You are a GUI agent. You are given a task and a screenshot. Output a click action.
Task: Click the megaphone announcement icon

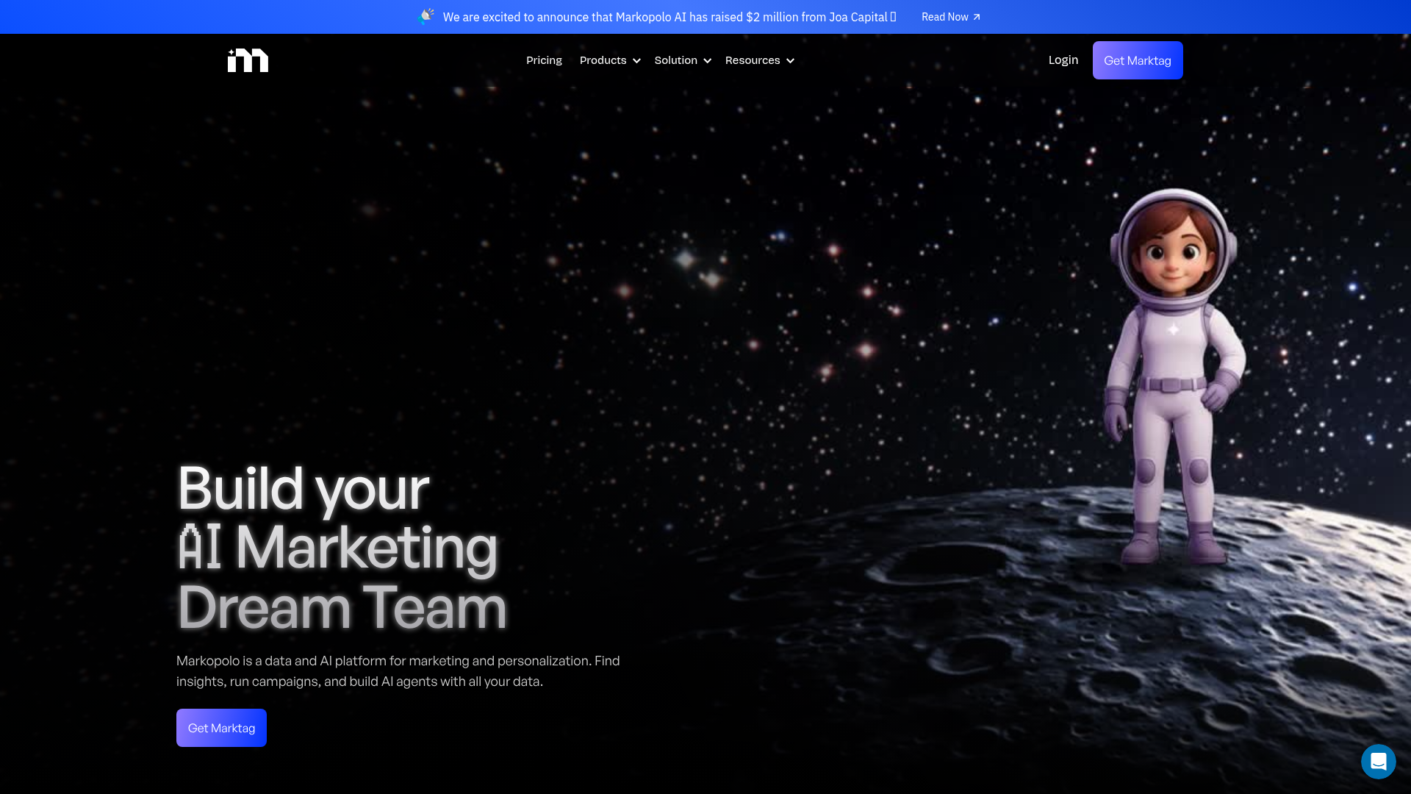point(426,16)
